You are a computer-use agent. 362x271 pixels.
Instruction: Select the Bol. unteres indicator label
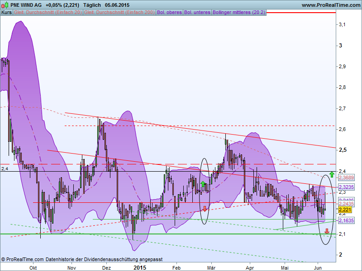click(197, 13)
